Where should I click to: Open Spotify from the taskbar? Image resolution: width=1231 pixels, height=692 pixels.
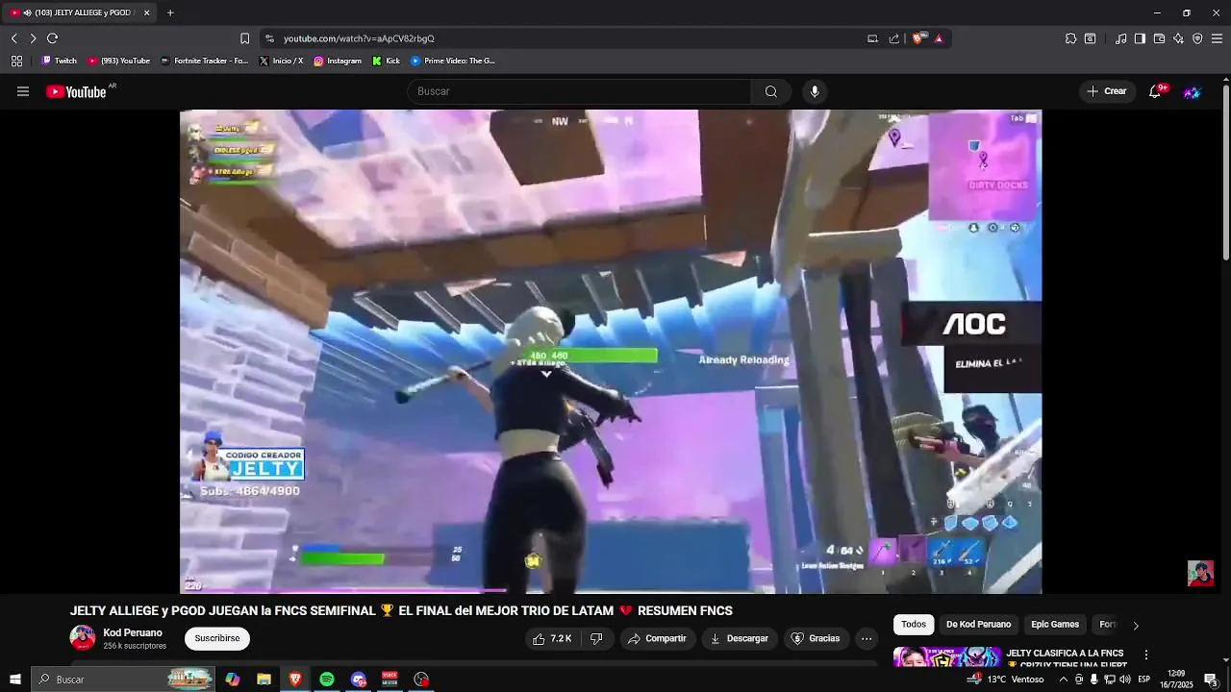[327, 680]
